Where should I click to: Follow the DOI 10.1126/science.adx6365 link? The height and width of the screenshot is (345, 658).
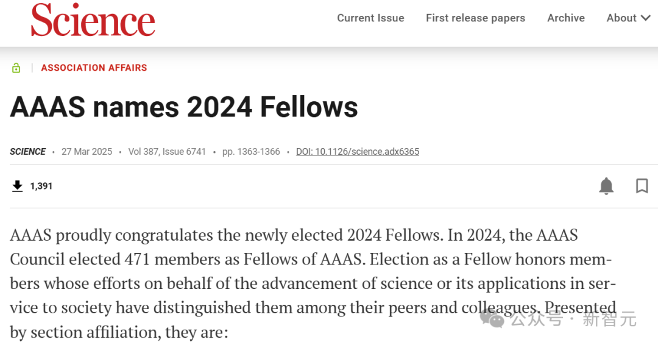tap(358, 152)
